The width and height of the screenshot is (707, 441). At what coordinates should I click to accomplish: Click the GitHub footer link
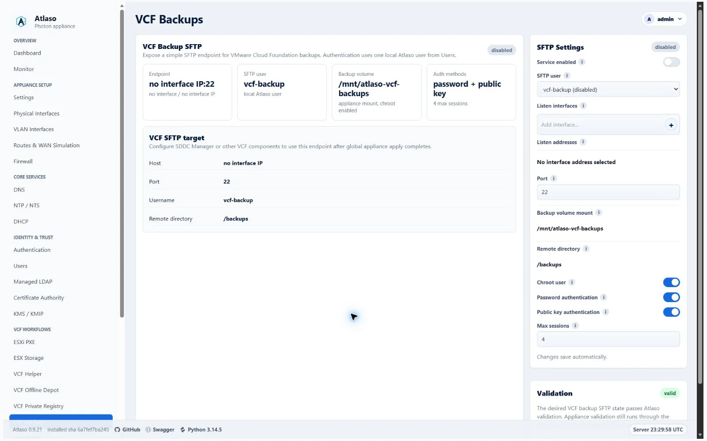127,430
